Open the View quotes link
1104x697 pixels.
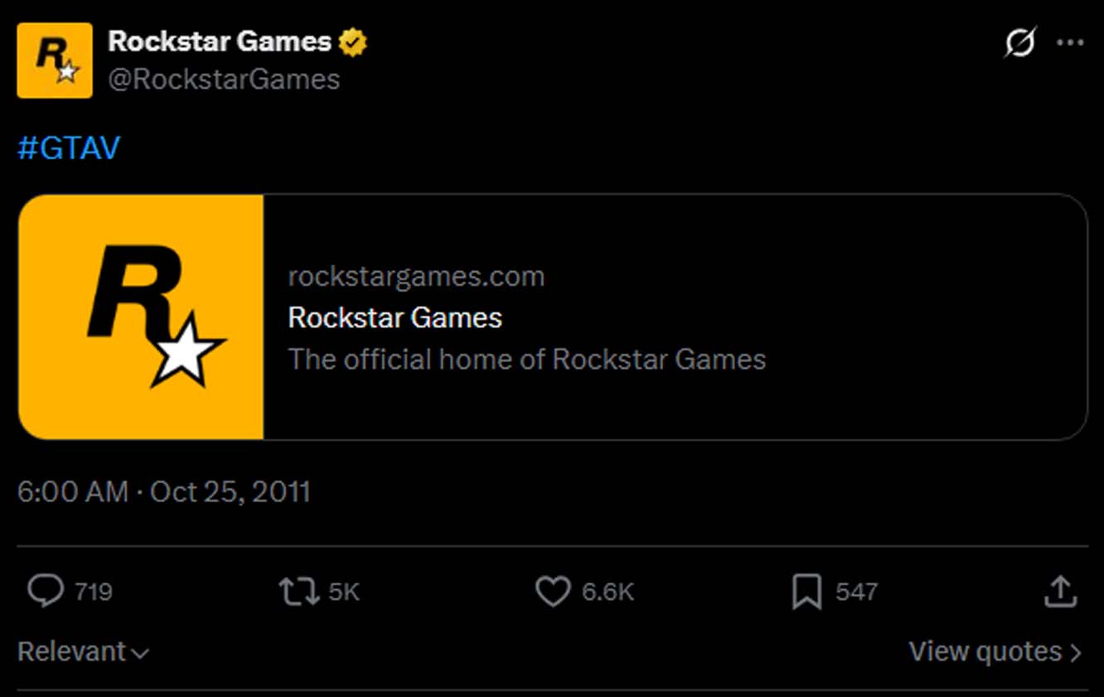click(995, 652)
